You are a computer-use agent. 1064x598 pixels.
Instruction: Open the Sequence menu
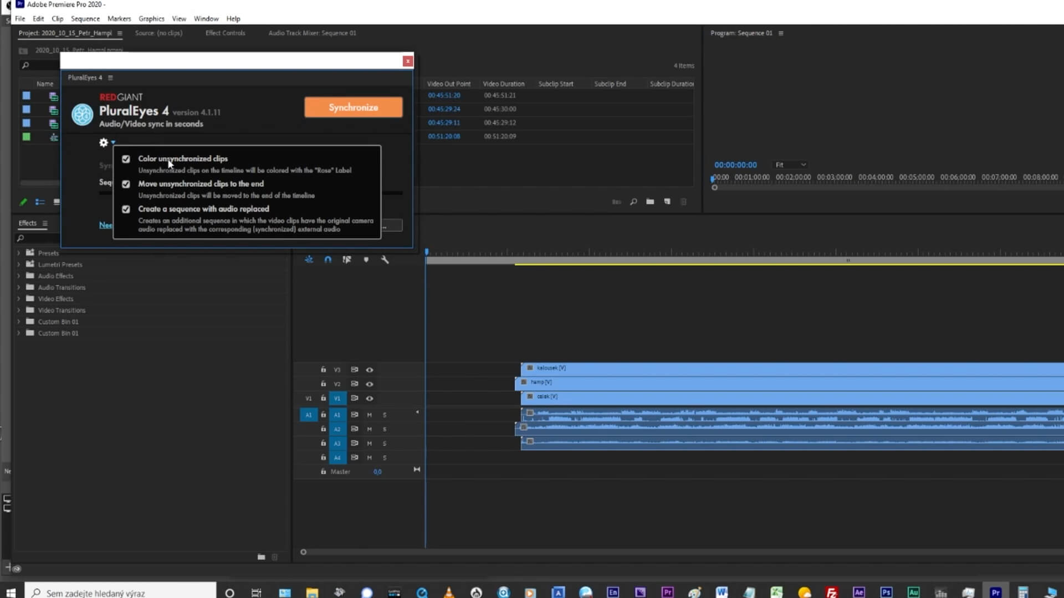[x=85, y=18]
